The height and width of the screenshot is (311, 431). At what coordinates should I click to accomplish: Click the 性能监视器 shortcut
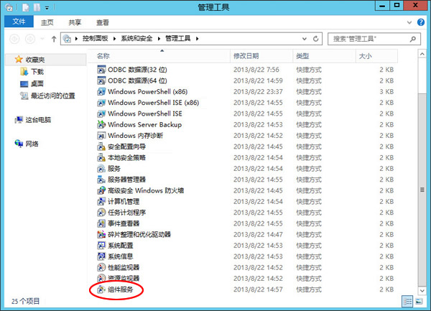click(123, 267)
